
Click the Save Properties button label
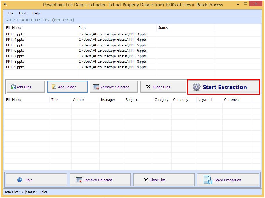228,180
